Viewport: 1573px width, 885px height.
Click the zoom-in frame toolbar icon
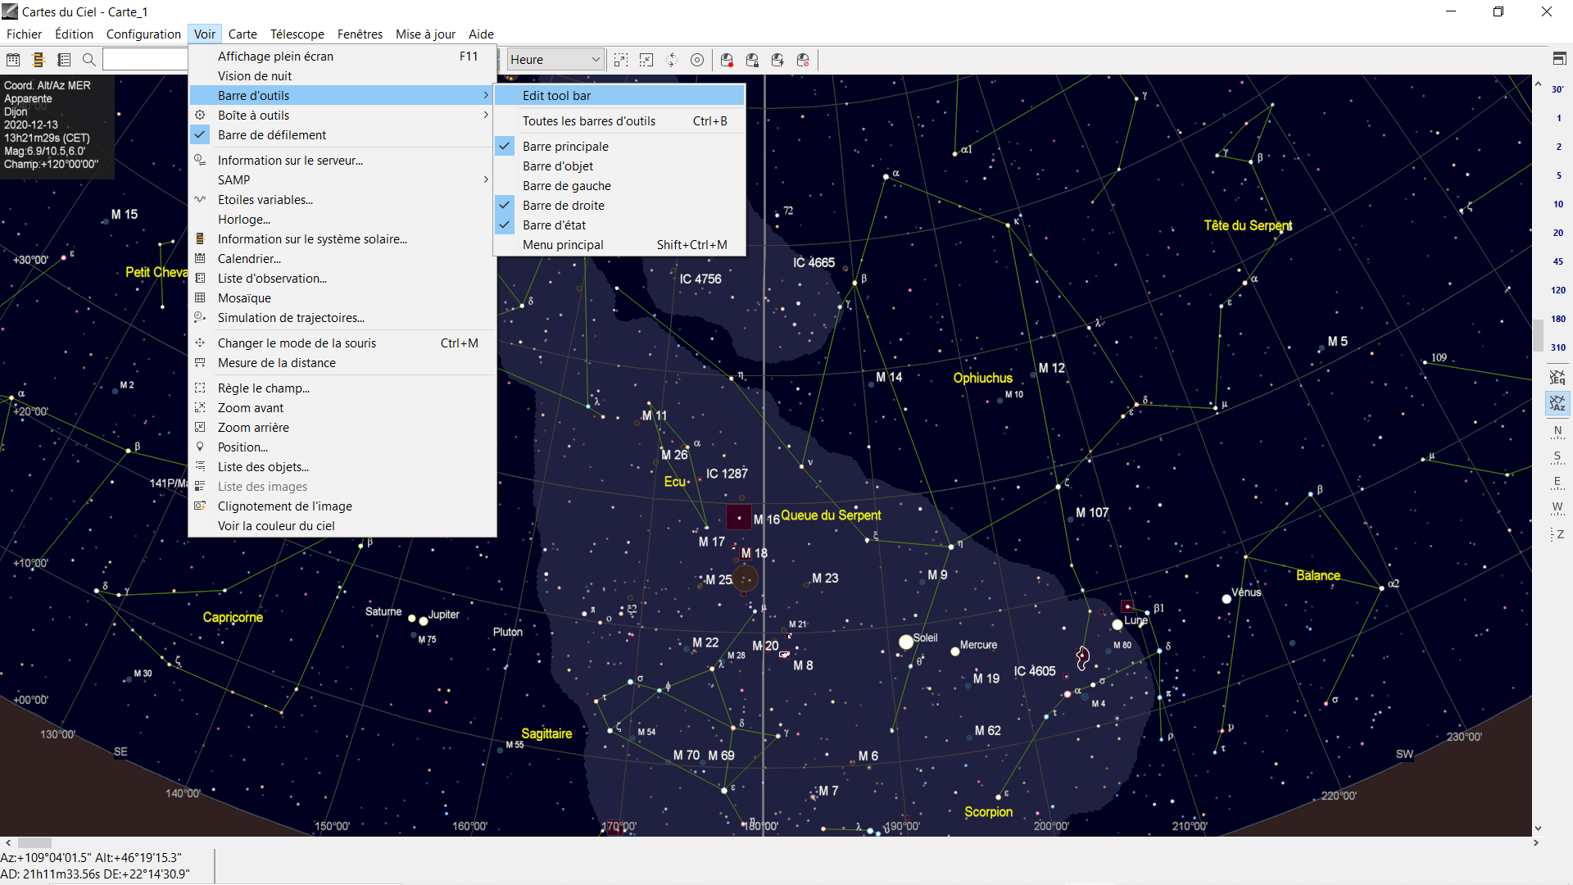[621, 60]
